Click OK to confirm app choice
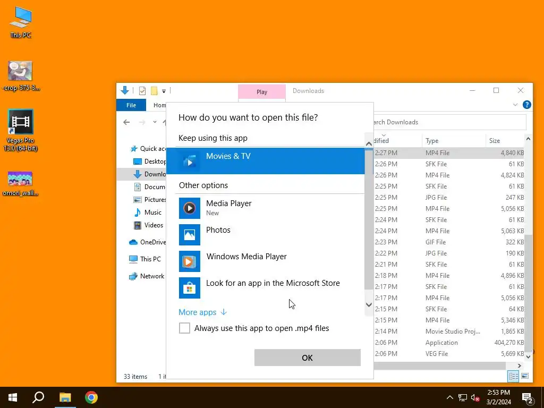 [308, 358]
